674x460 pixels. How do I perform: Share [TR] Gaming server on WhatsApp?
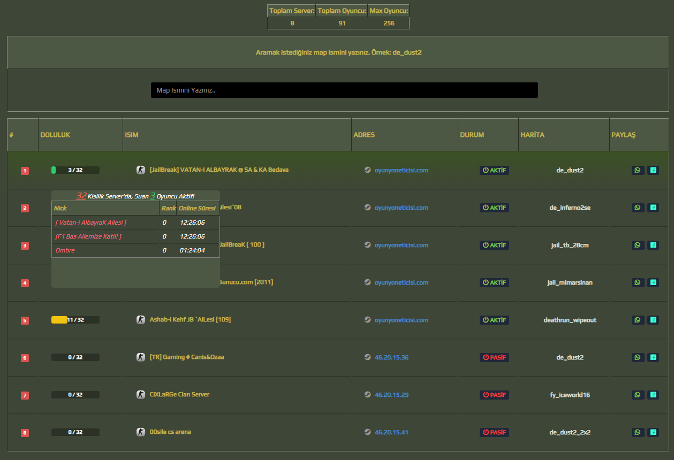pos(638,357)
